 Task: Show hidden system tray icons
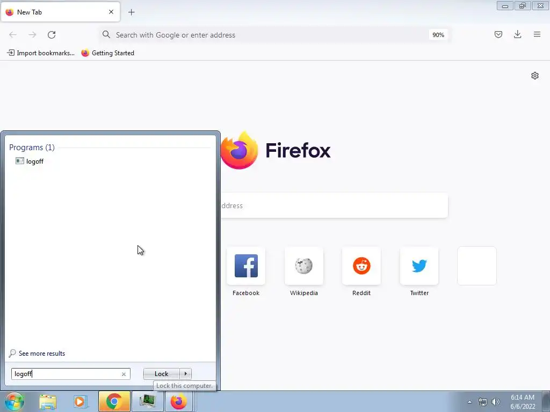[x=469, y=402]
